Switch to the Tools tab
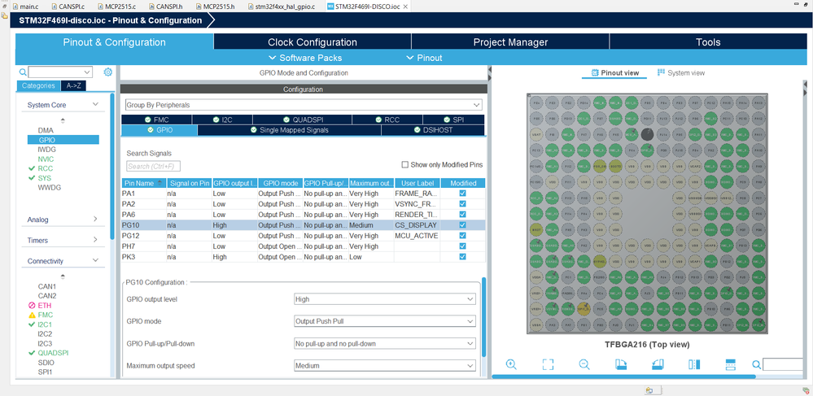 coord(708,42)
